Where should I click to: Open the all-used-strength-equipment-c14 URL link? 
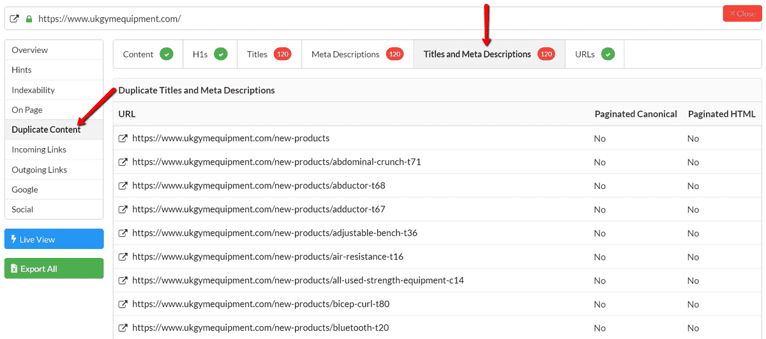click(298, 280)
